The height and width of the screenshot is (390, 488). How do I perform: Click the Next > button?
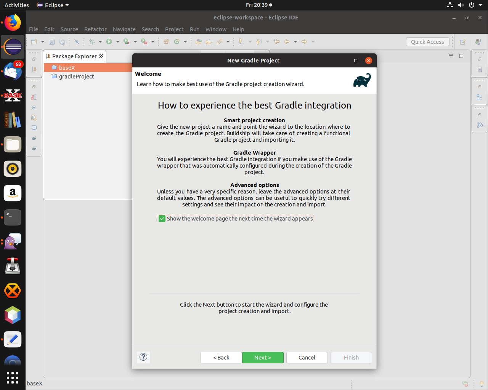click(263, 358)
